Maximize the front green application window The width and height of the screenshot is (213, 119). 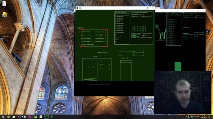[x=147, y=8]
